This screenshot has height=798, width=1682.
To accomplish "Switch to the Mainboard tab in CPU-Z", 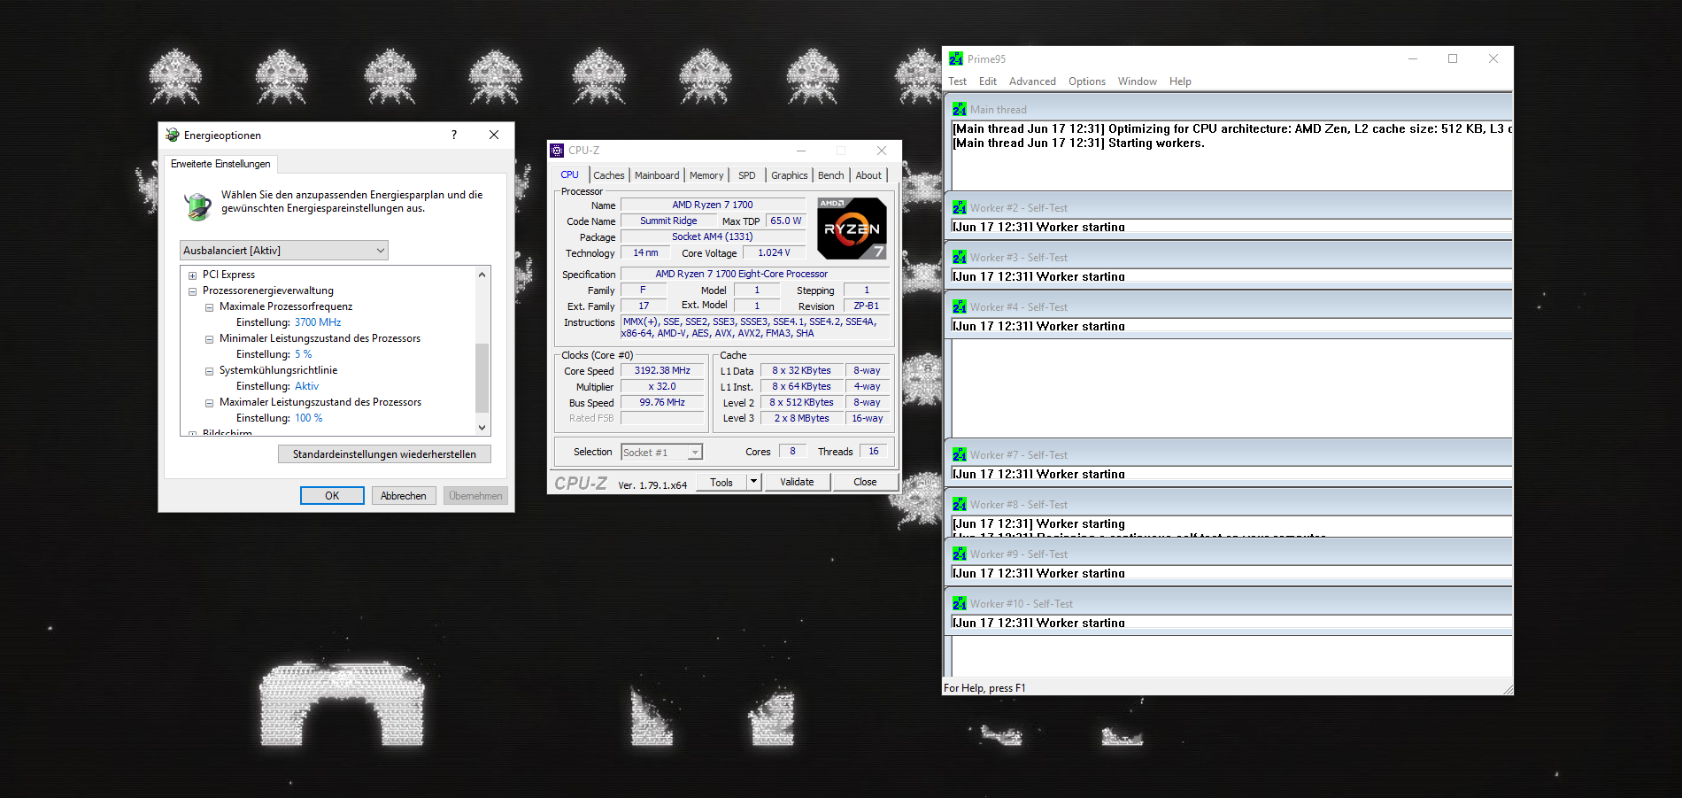I will click(x=657, y=175).
